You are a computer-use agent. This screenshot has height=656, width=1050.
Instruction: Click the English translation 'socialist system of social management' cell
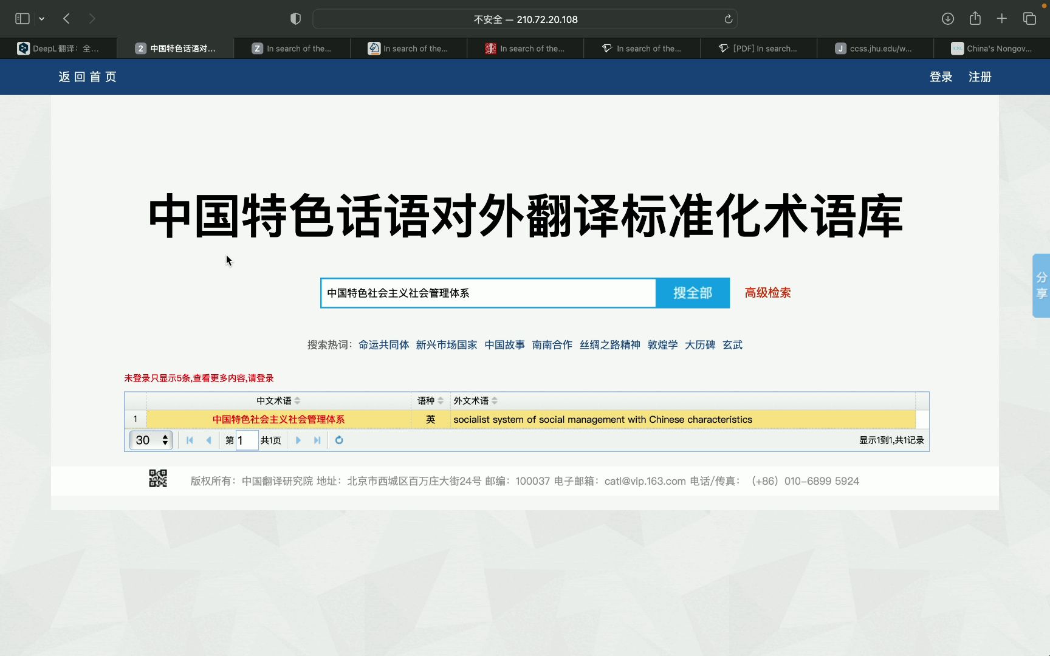click(x=682, y=419)
